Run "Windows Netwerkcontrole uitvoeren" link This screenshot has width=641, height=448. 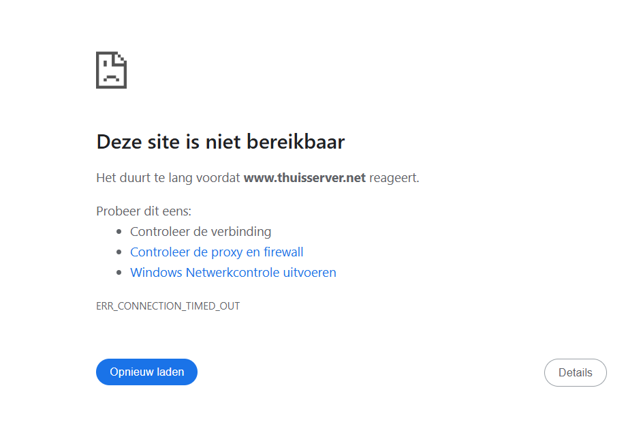click(x=233, y=273)
